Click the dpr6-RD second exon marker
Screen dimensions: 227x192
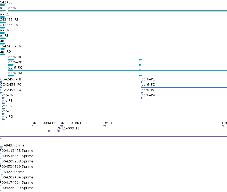tap(140, 65)
